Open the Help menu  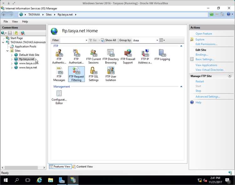[25, 22]
